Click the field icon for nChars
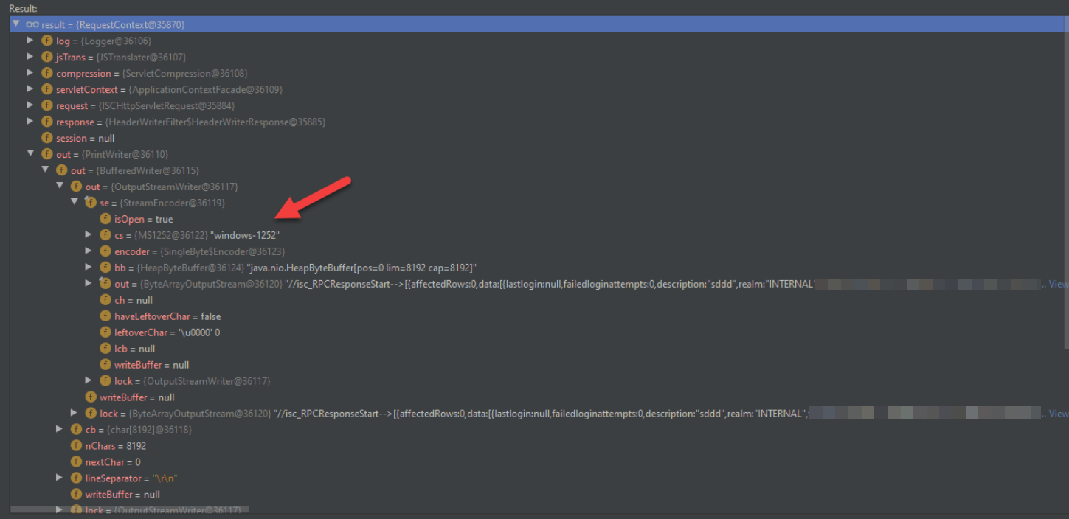1069x519 pixels. 76,446
